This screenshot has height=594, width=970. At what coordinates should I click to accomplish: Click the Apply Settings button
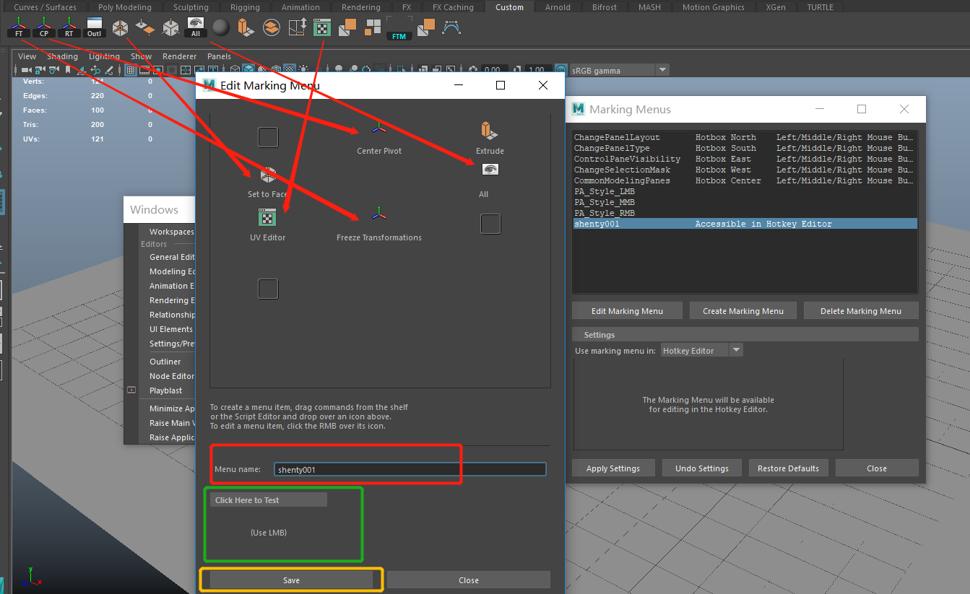tap(613, 468)
